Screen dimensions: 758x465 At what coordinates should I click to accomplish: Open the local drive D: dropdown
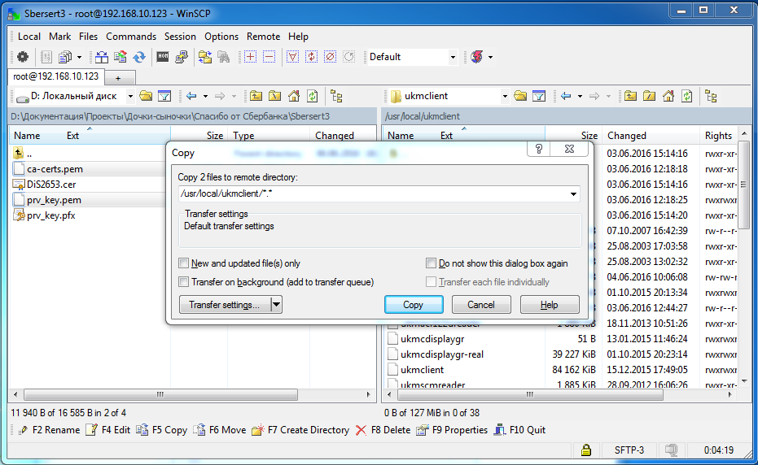click(x=130, y=96)
